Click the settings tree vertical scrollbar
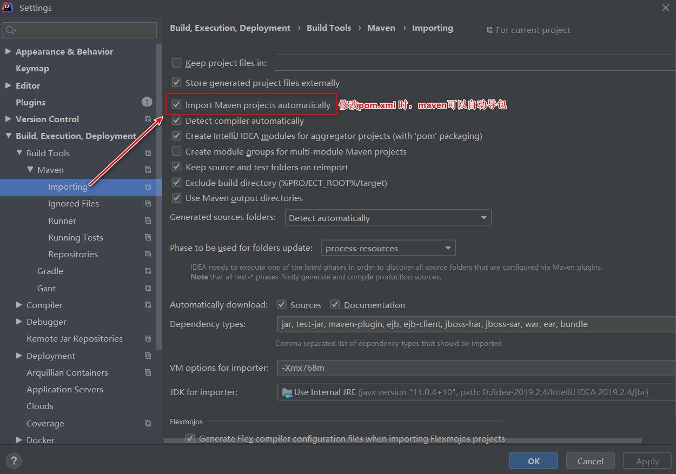 pyautogui.click(x=159, y=196)
